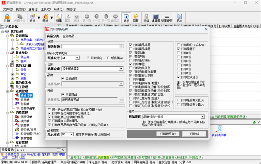Click the 报表标题 input field

click(91, 46)
